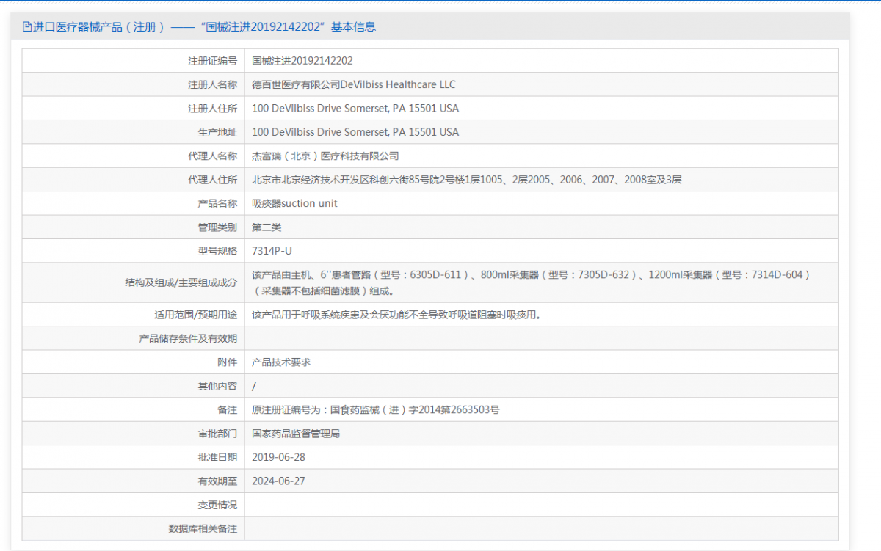
Task: Select the registrant address value in 注册人住所 row
Action: (x=355, y=109)
